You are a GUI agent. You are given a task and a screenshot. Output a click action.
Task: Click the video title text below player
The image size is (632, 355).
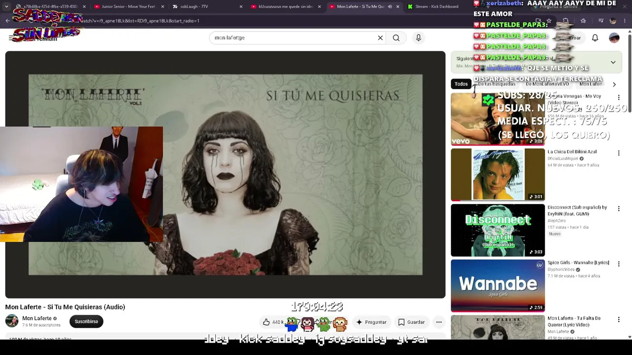pyautogui.click(x=65, y=307)
